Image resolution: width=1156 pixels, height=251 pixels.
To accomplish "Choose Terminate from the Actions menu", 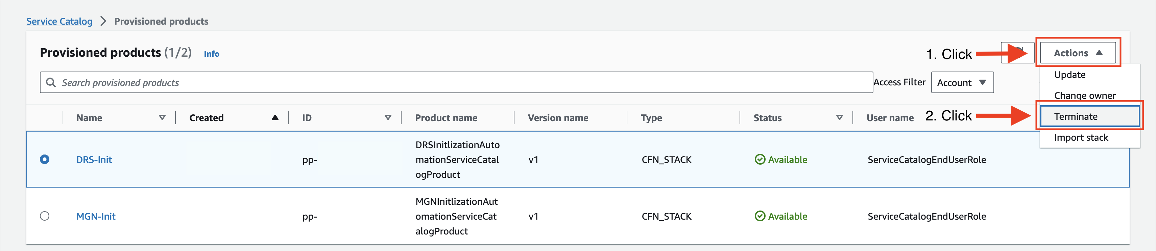I will pos(1076,116).
